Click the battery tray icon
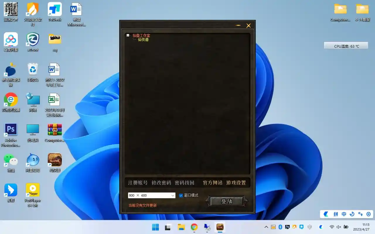Viewport: 375px width, 234px height. [346, 227]
